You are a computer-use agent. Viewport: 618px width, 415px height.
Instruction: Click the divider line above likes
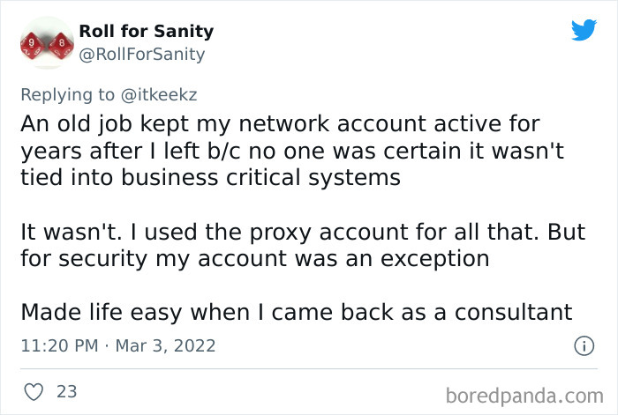coord(308,369)
